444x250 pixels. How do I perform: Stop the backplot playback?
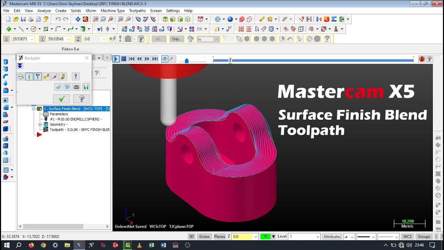pyautogui.click(x=124, y=59)
